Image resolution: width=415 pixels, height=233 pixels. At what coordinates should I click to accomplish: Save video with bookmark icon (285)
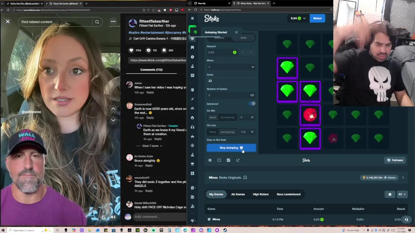[x=164, y=50]
